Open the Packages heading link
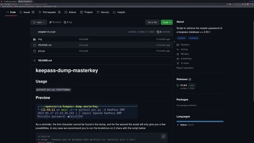 [x=182, y=100]
